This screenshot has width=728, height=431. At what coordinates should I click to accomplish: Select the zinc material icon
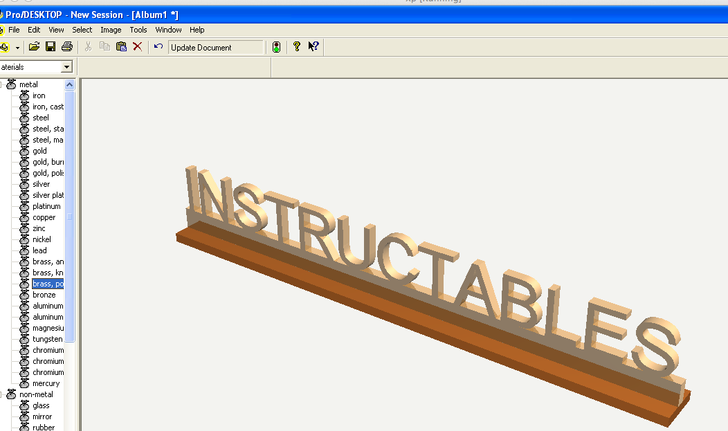(25, 228)
